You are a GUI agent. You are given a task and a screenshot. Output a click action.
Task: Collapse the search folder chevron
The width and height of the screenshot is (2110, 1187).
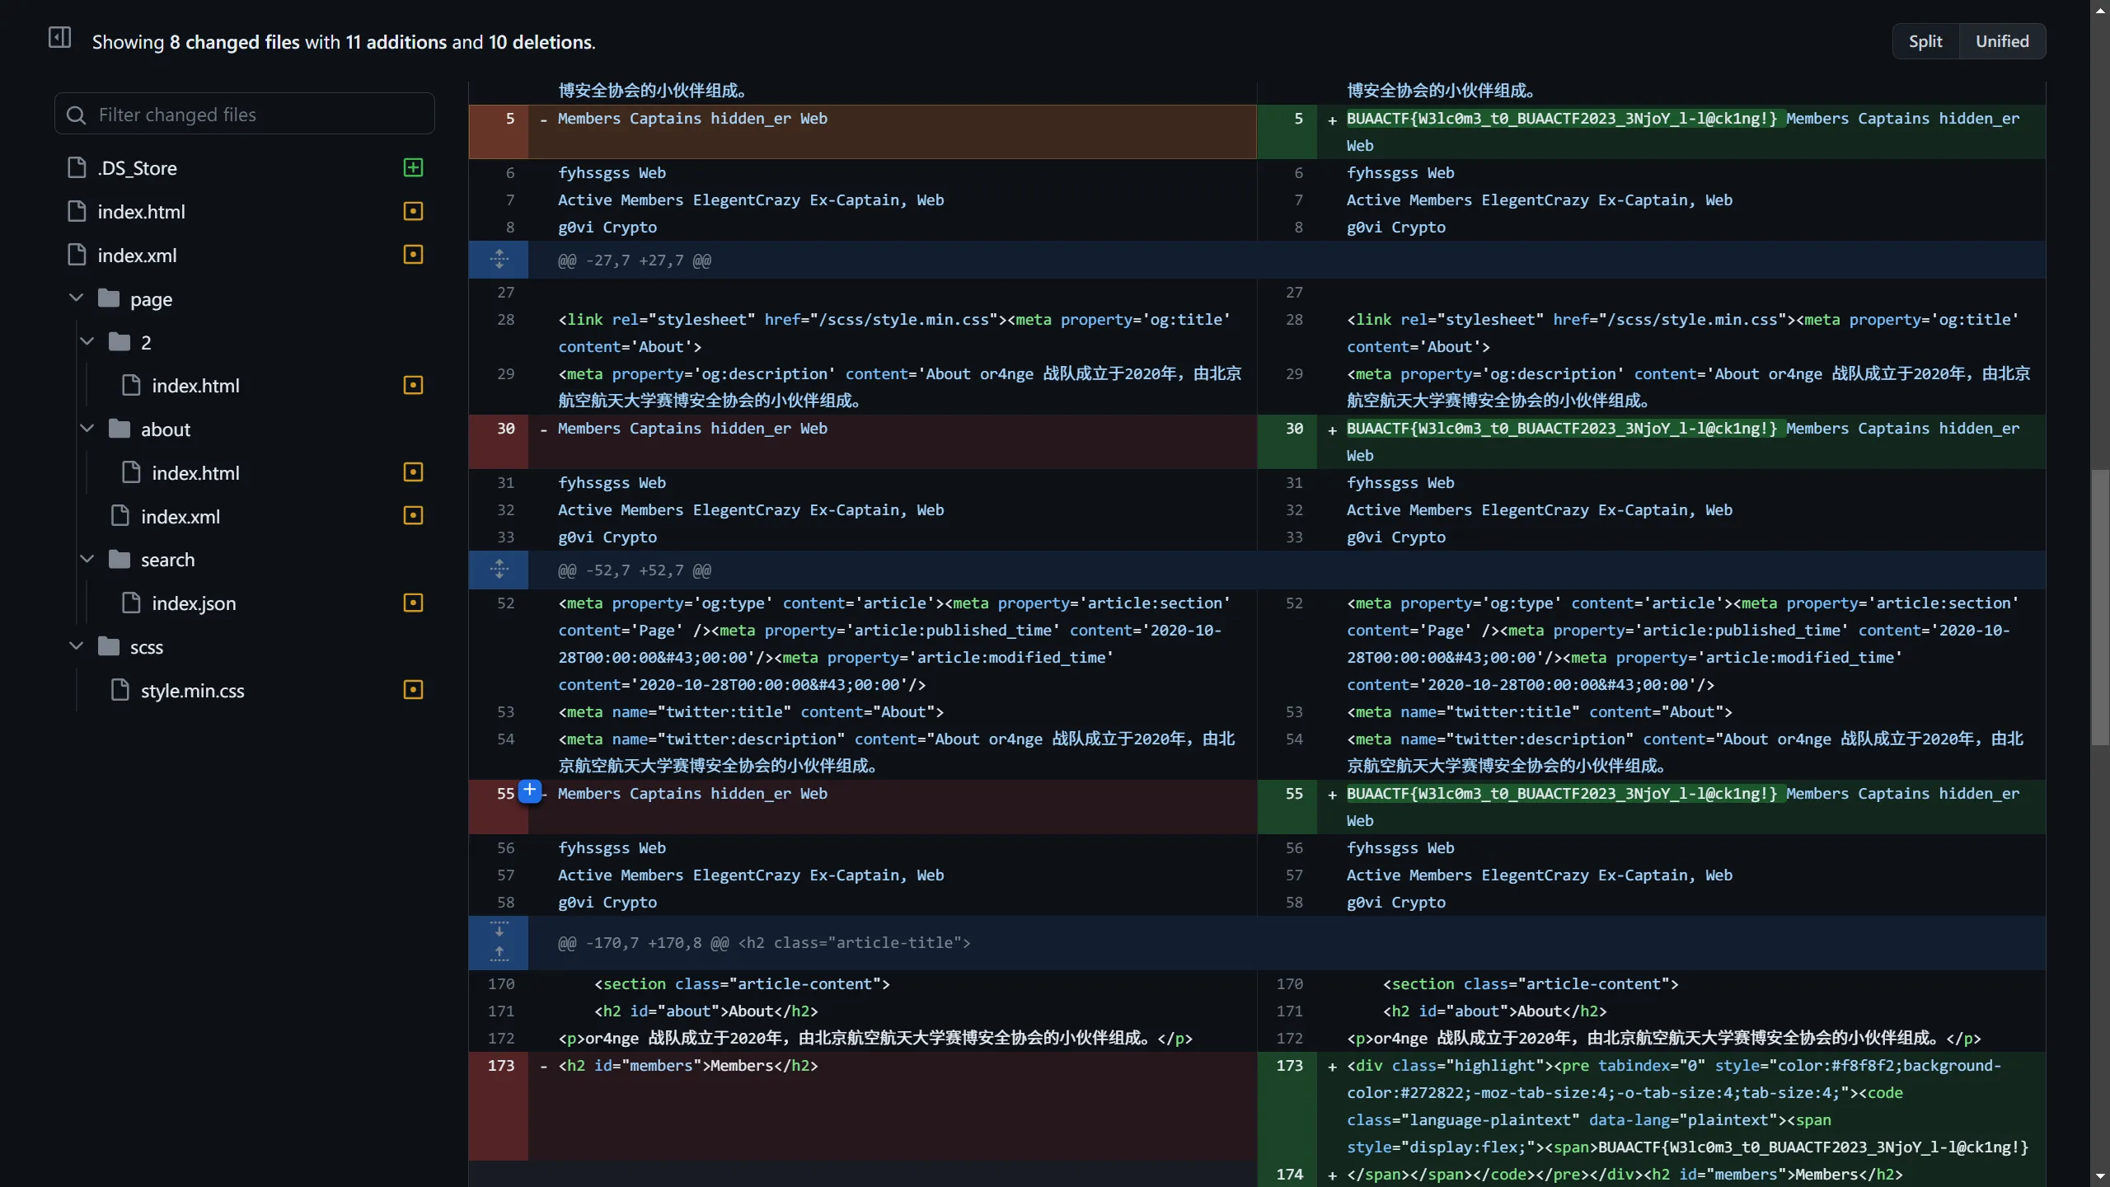coord(87,560)
